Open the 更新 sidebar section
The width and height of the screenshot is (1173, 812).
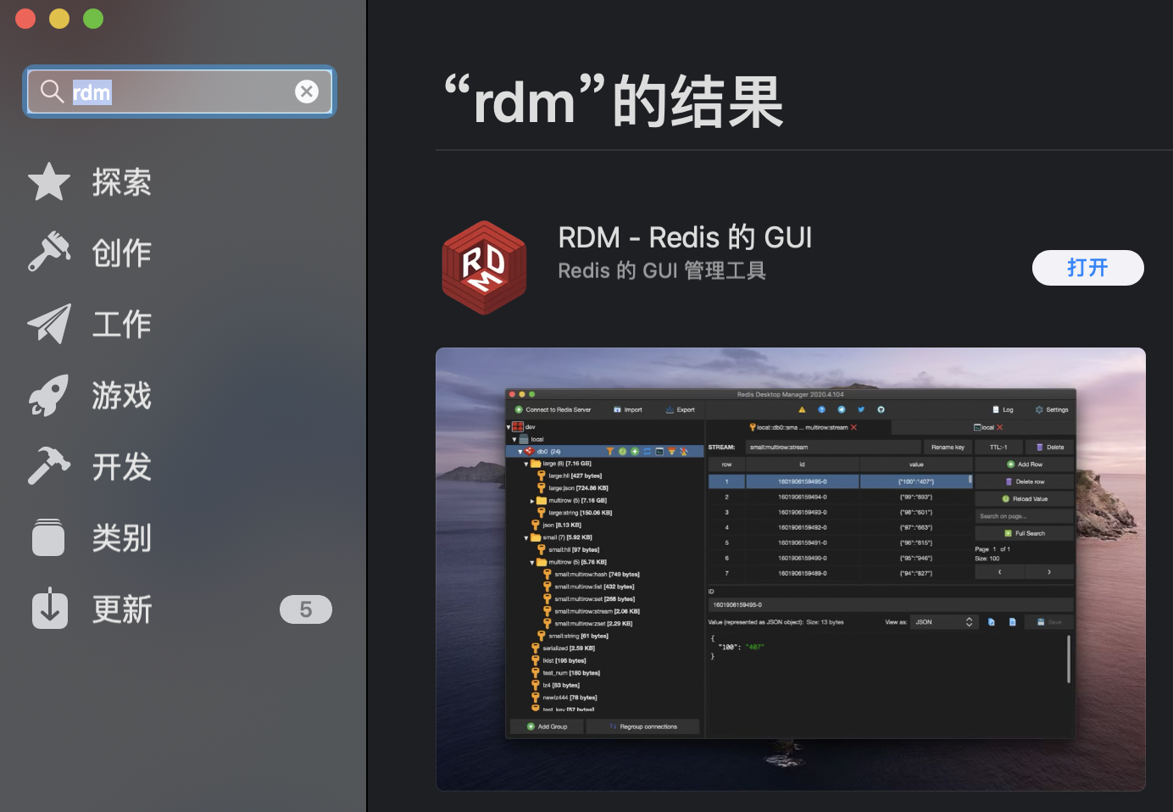[122, 609]
